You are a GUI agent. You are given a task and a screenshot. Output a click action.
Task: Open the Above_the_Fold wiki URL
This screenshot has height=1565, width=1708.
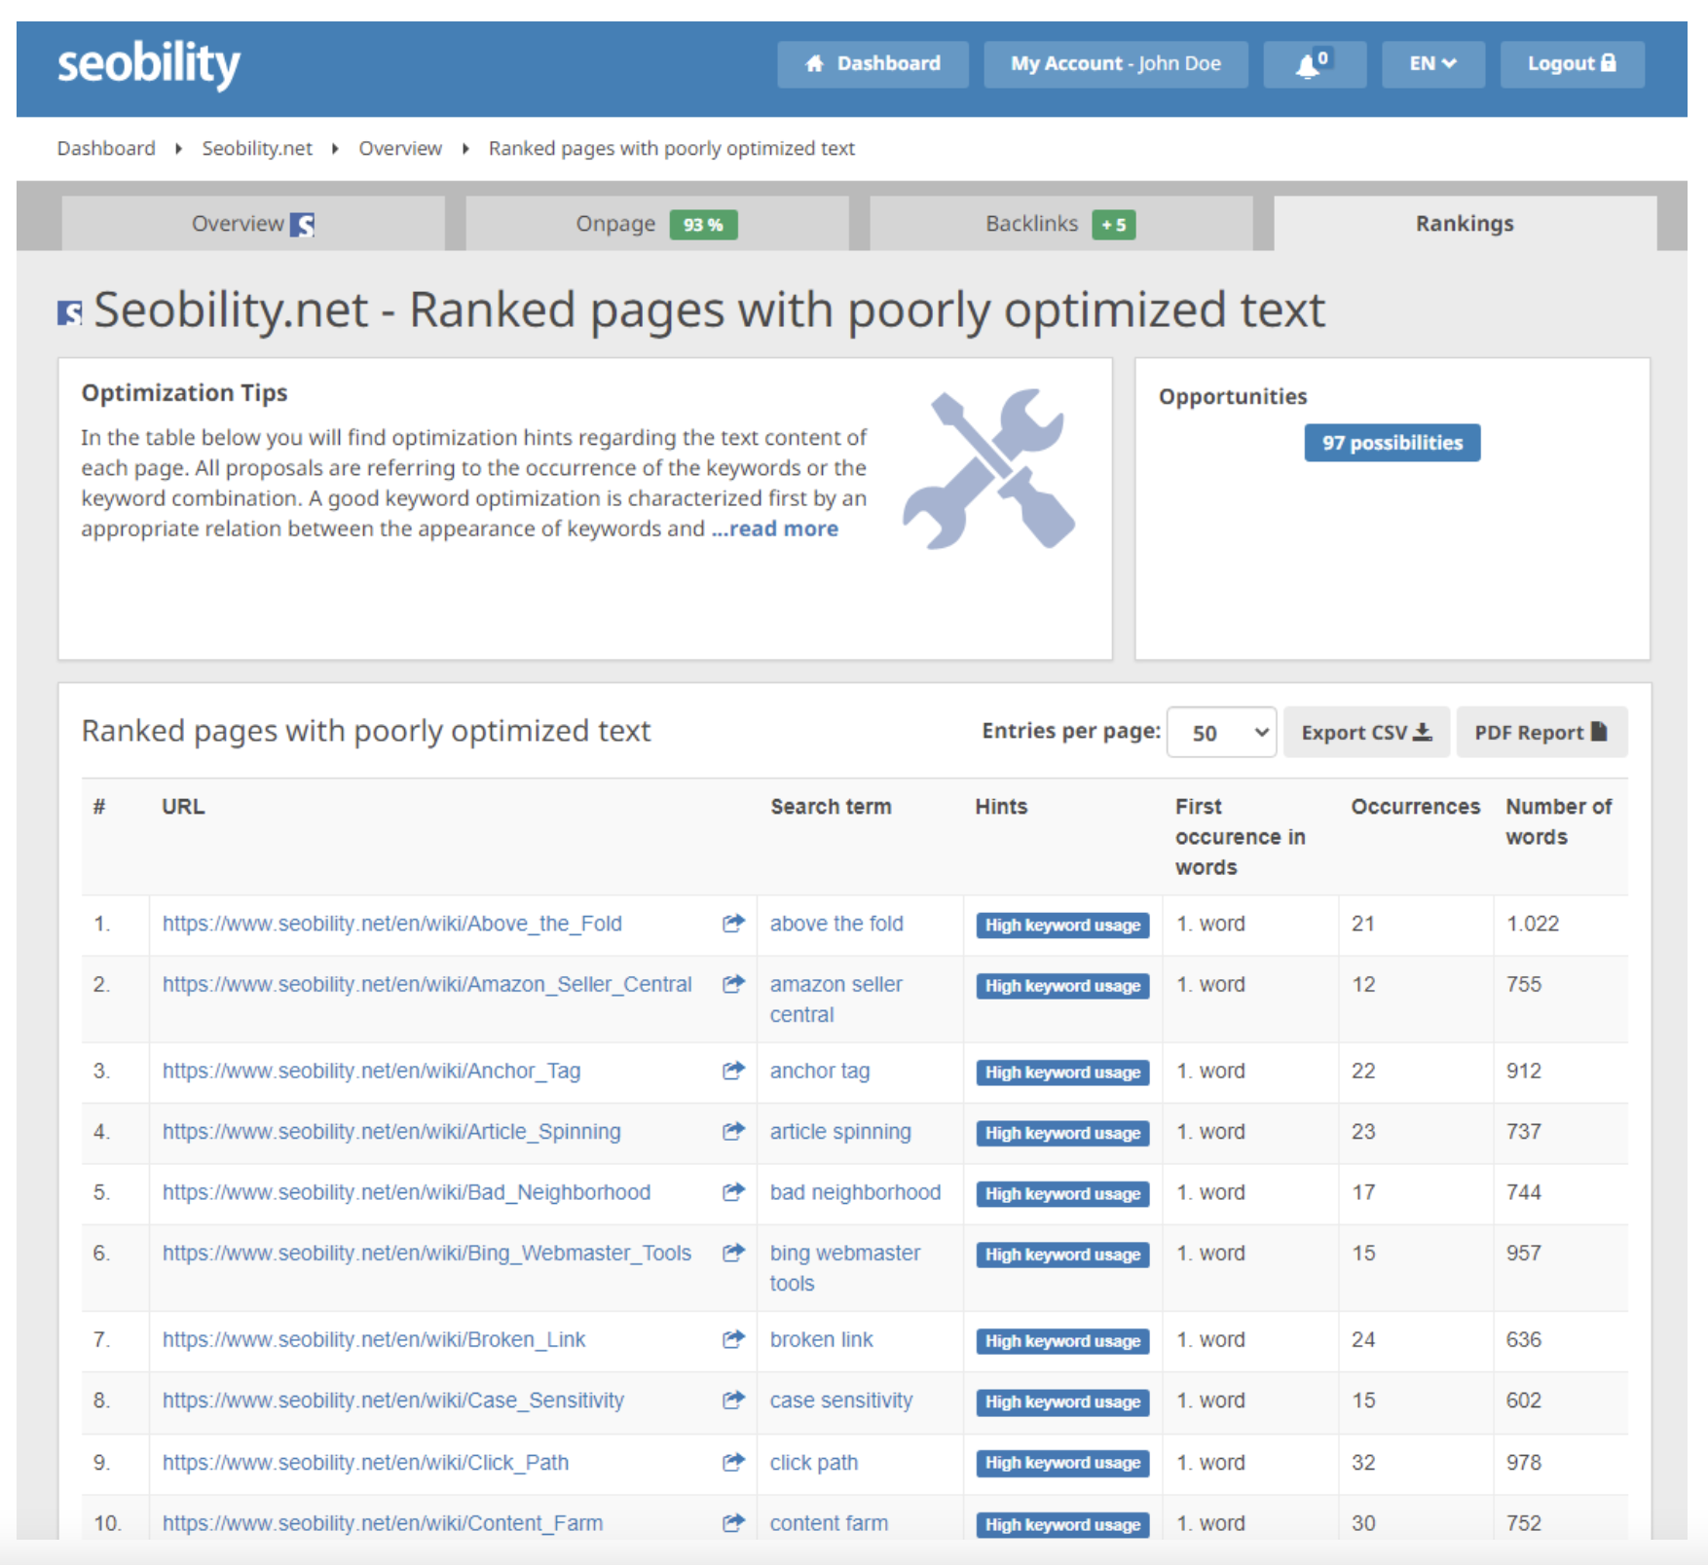[x=391, y=924]
